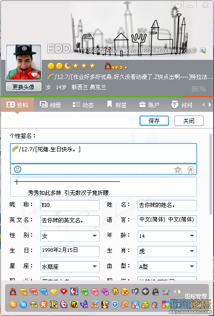Open the 图标管理 icon management link

[x=195, y=297]
